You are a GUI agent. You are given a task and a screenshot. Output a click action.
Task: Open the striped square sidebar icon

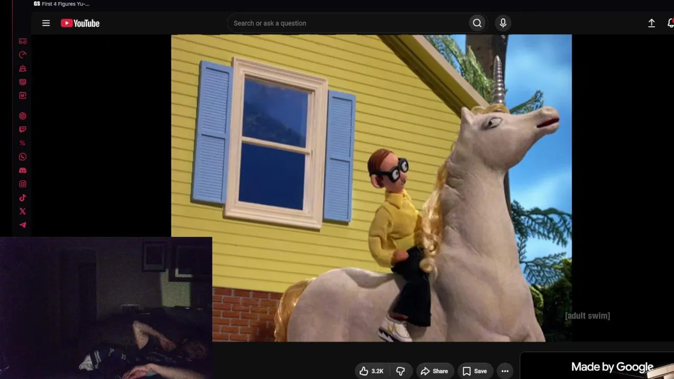click(x=23, y=82)
